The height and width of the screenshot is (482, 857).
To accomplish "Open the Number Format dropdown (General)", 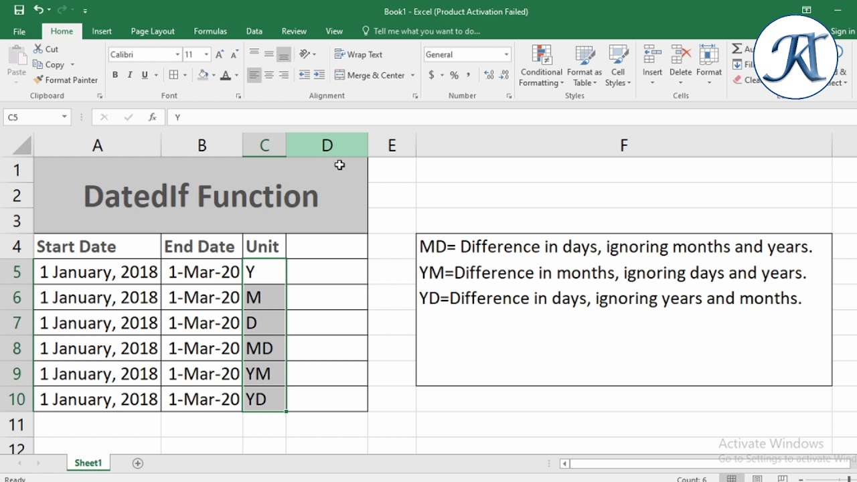I will 506,54.
